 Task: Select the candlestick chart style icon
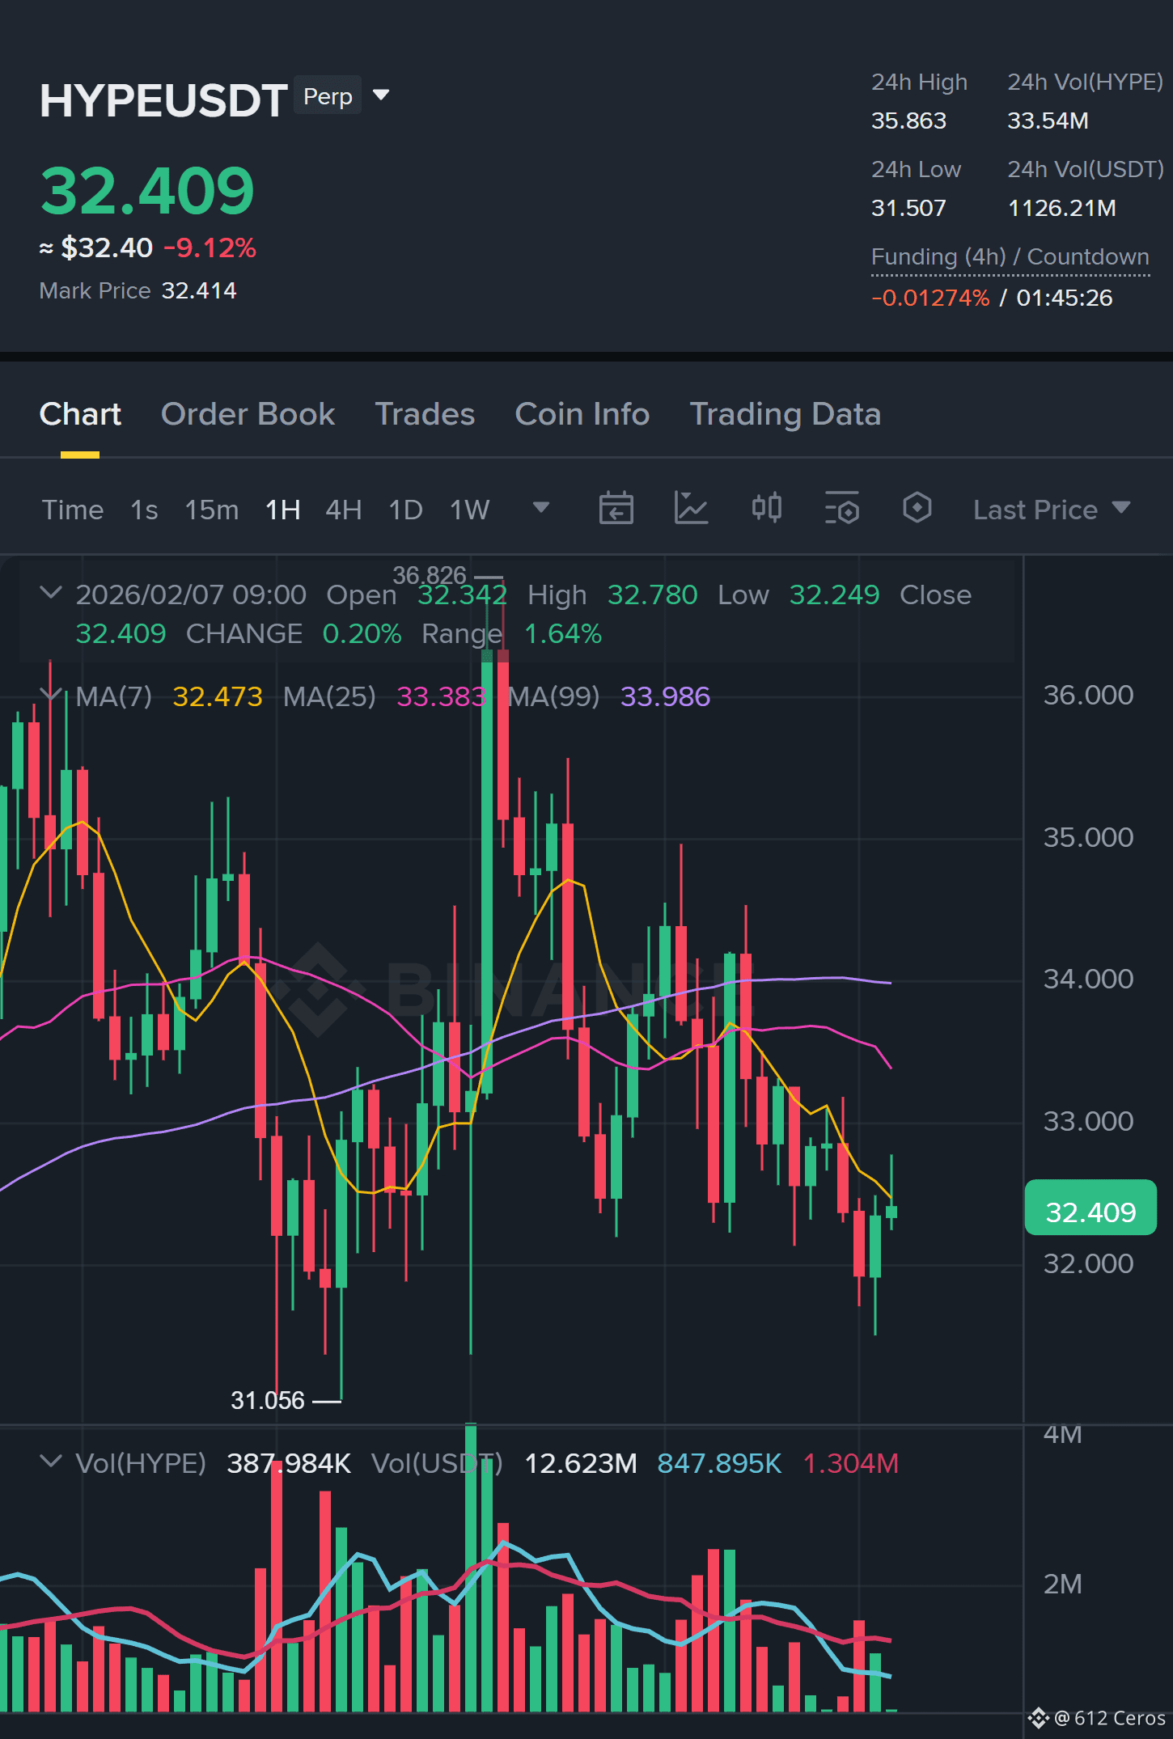coord(766,509)
